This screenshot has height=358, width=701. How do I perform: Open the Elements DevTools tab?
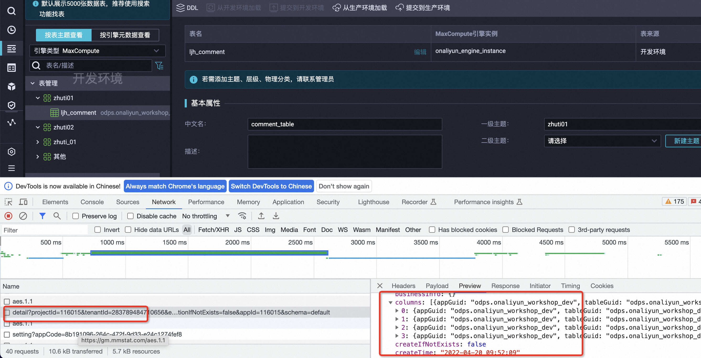click(55, 202)
